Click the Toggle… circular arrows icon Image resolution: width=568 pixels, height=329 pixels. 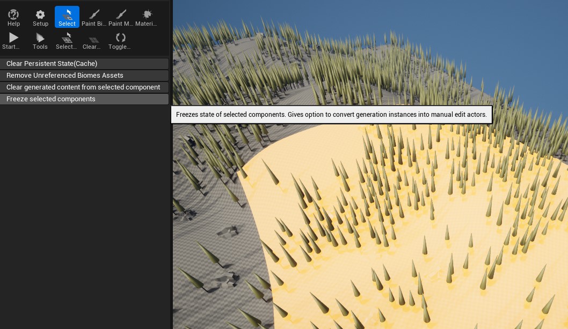click(x=120, y=40)
